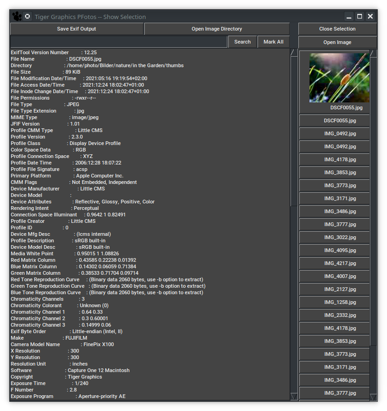
Task: Save the Exif output
Action: coord(77,29)
